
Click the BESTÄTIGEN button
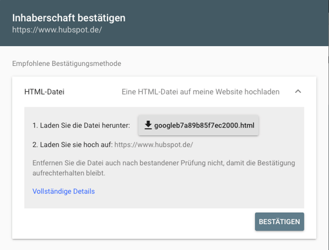coord(280,221)
